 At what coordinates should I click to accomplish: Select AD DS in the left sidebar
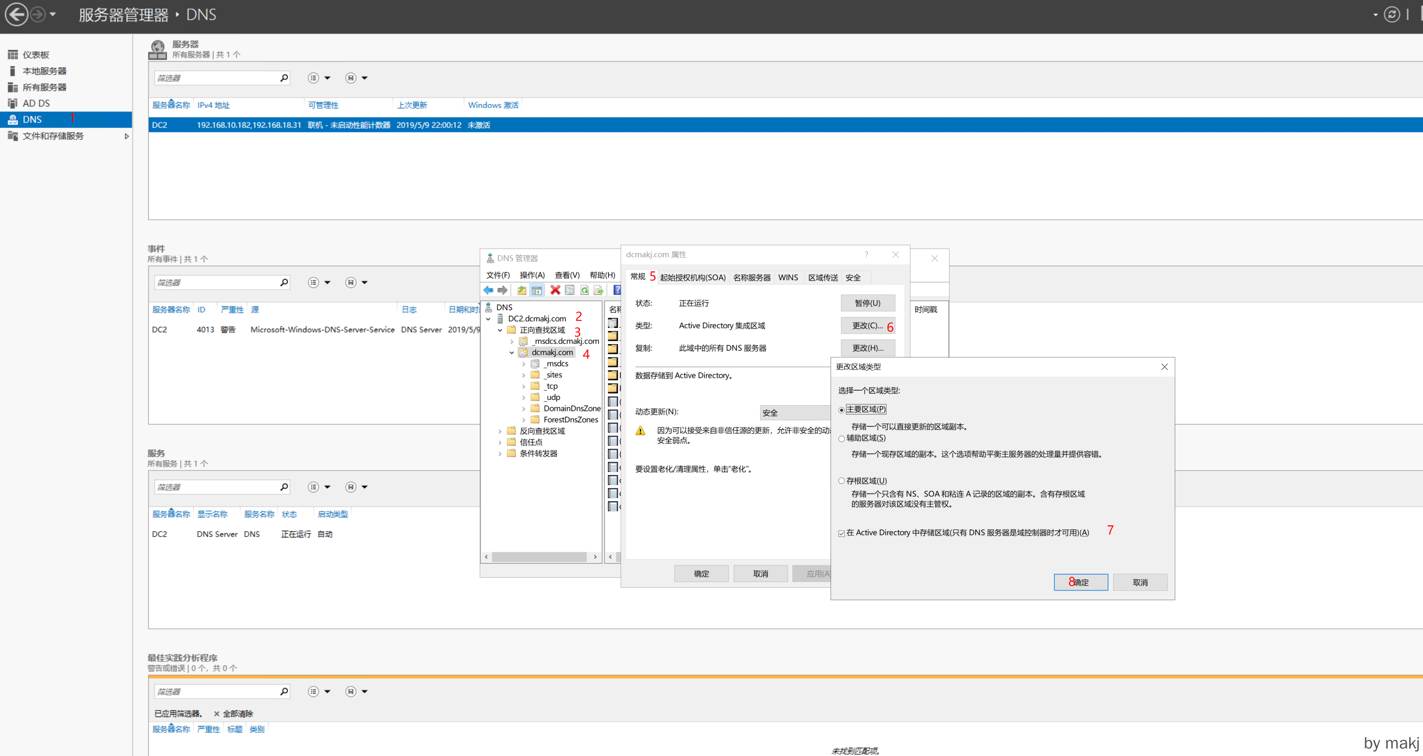tap(36, 103)
